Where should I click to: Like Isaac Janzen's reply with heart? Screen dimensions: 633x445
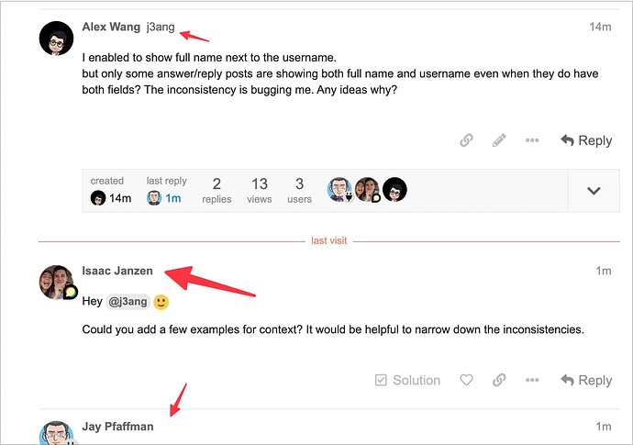[x=466, y=380]
